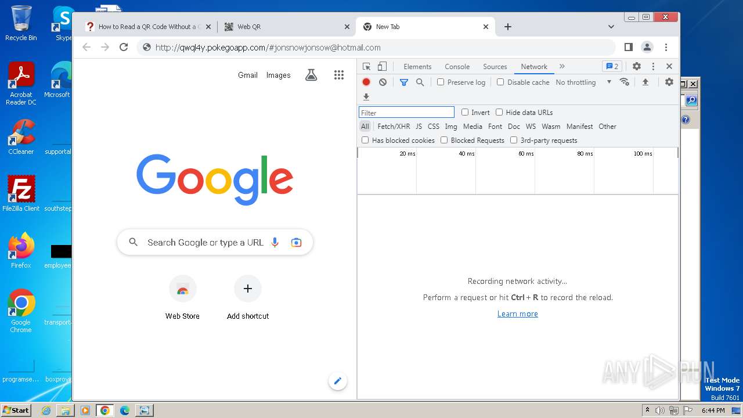
Task: Switch to the Console panel tab
Action: (x=457, y=66)
